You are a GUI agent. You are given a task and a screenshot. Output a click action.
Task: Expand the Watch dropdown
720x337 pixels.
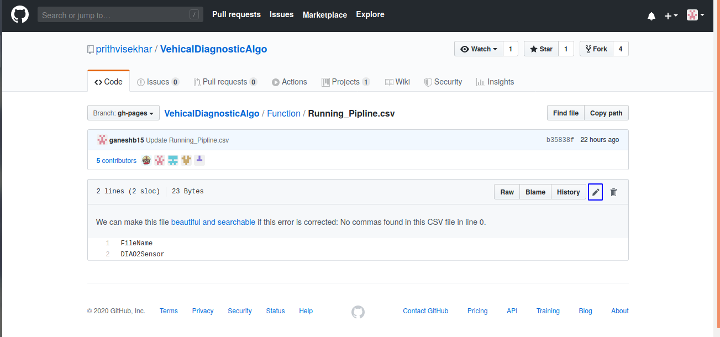[x=479, y=49]
